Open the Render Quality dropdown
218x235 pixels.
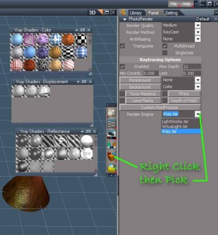click(x=198, y=25)
